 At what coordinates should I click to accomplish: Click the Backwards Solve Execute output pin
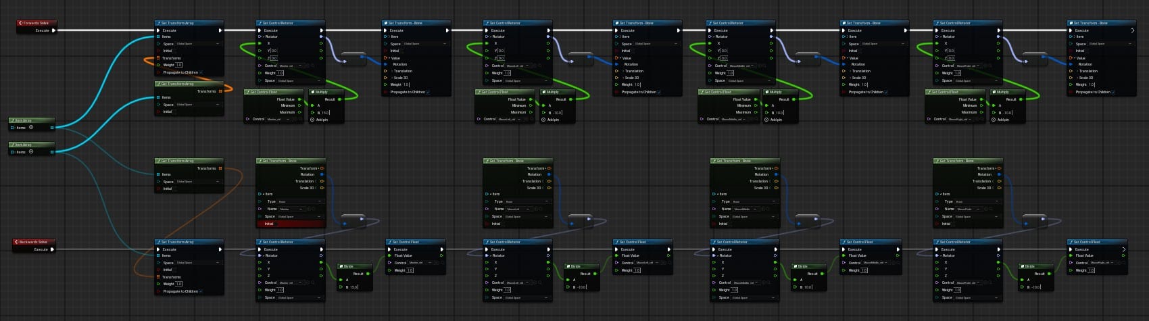click(x=52, y=249)
